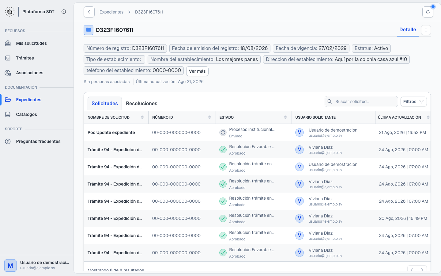Screen dimensions: 441x276
Task: Click Nombre del establecimiento Los mejores panes tag
Action: click(x=204, y=59)
